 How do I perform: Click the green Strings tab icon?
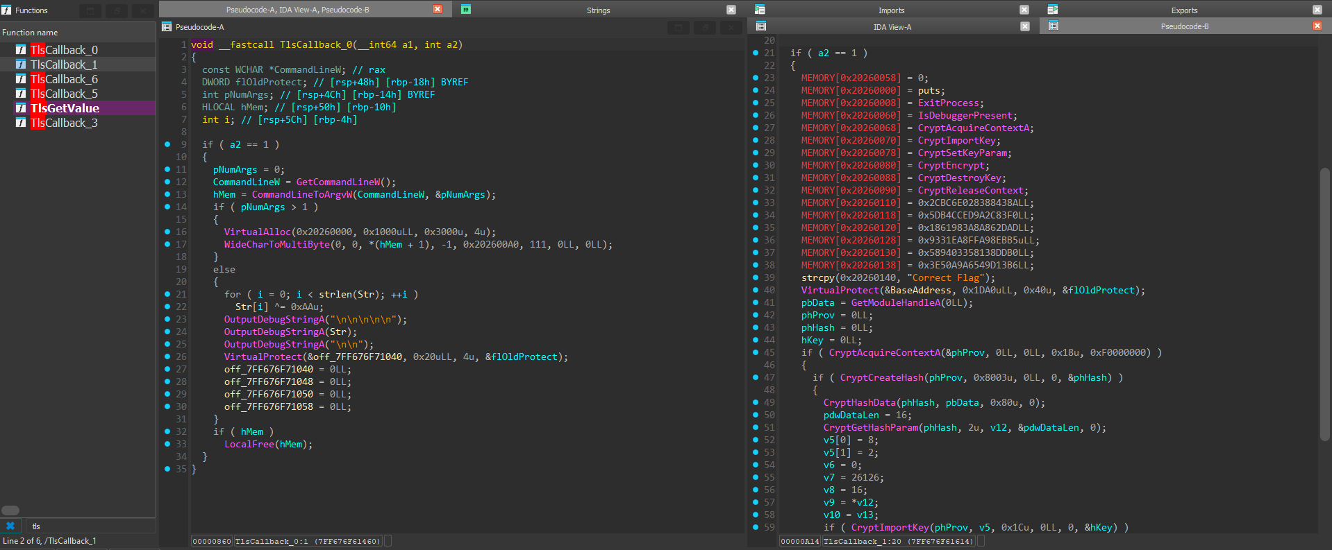click(466, 10)
